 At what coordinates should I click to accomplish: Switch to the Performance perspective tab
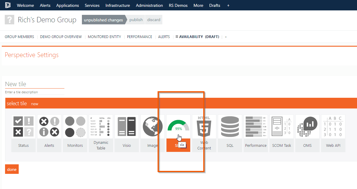[139, 37]
